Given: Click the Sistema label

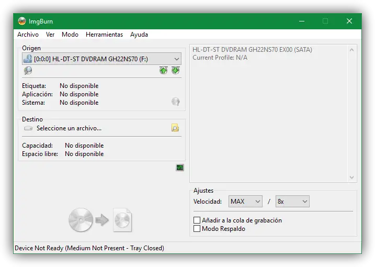Looking at the screenshot, I should pos(33,103).
